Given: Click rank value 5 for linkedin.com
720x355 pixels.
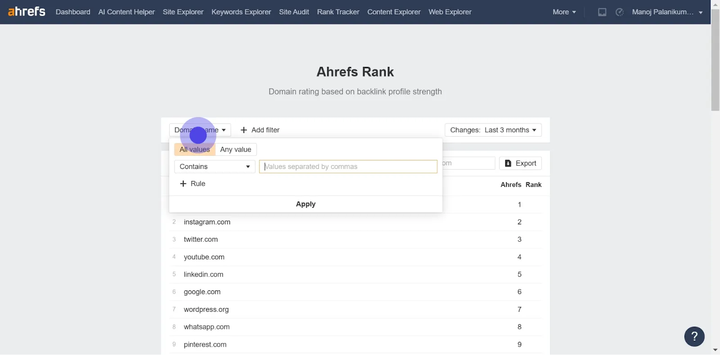Looking at the screenshot, I should 519,275.
